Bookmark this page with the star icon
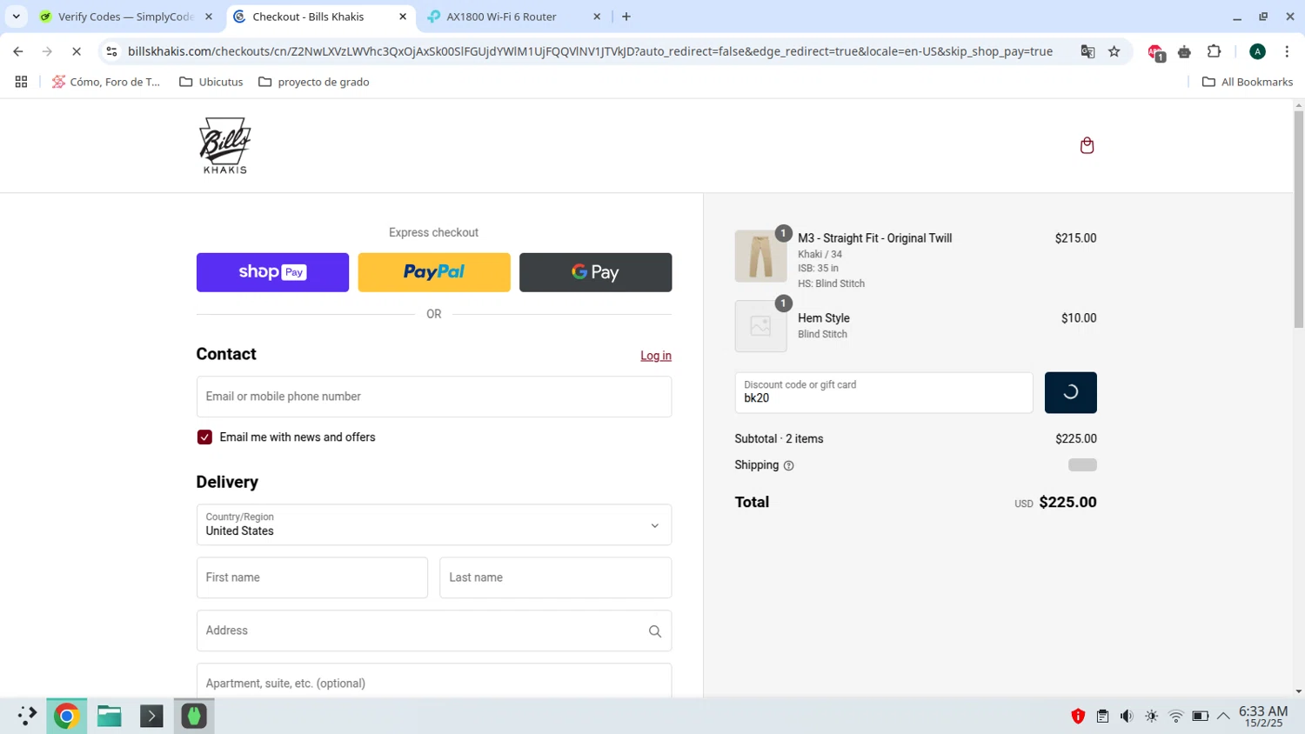Screen dimensions: 1305x734 click(x=1114, y=51)
